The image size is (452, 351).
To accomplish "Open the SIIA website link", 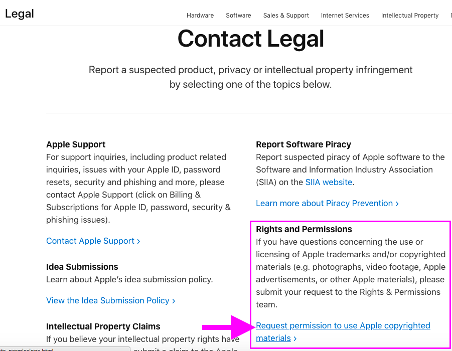I will click(x=329, y=182).
